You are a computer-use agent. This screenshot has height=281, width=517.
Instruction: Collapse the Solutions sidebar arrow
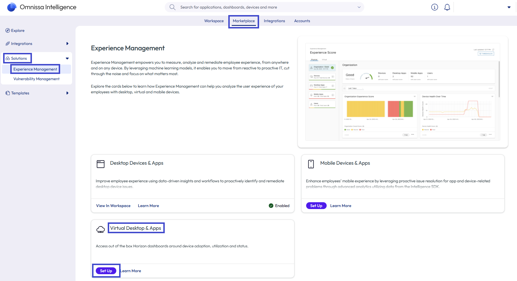[x=67, y=58]
